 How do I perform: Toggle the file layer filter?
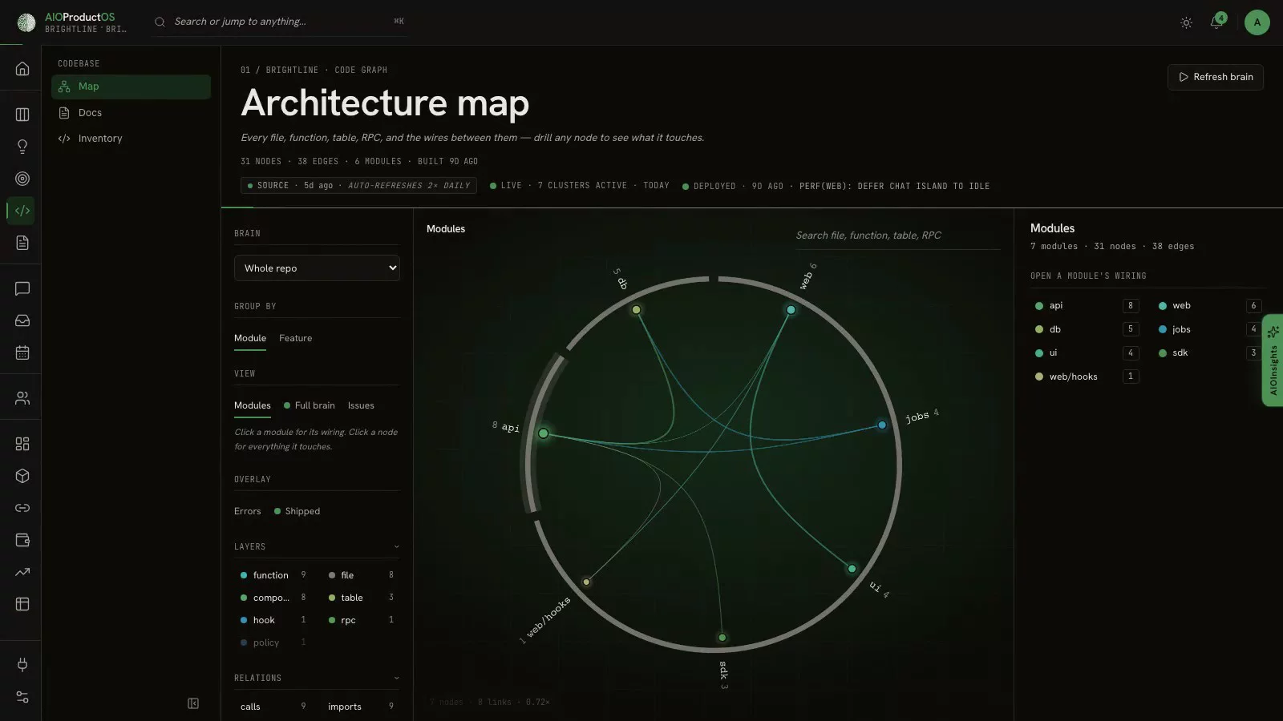pyautogui.click(x=361, y=575)
